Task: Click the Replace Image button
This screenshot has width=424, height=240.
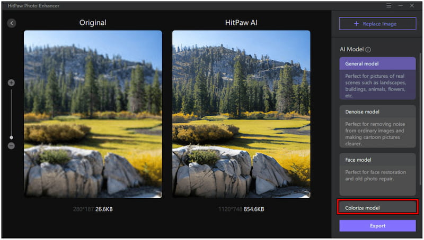Action: (x=377, y=24)
